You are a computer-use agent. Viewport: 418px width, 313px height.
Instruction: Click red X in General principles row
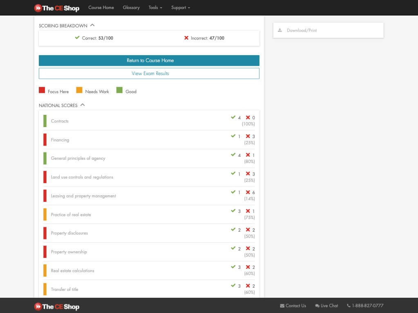[x=248, y=154]
